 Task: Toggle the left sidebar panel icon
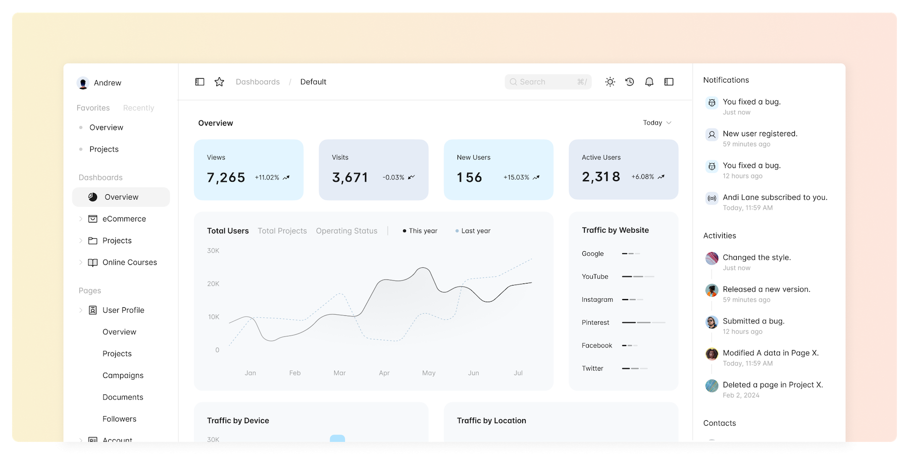[x=199, y=82]
